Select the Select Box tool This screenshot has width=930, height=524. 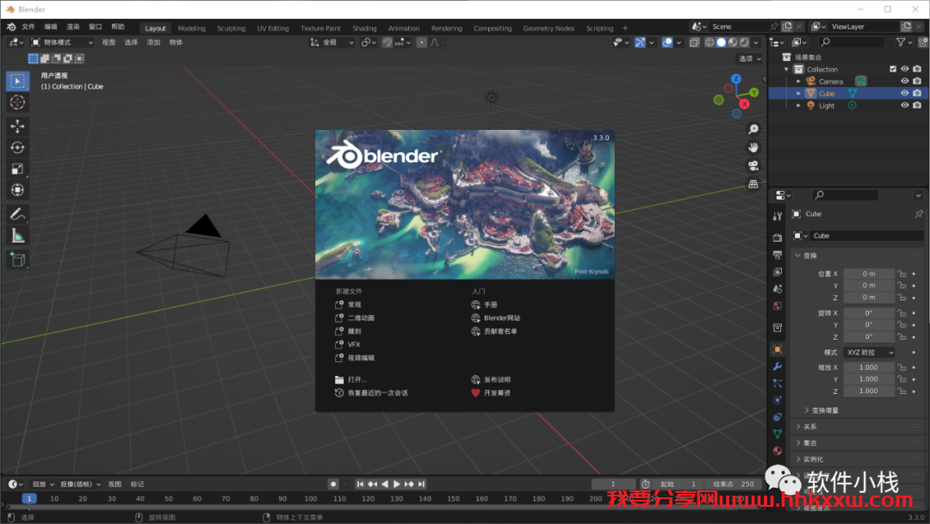17,81
